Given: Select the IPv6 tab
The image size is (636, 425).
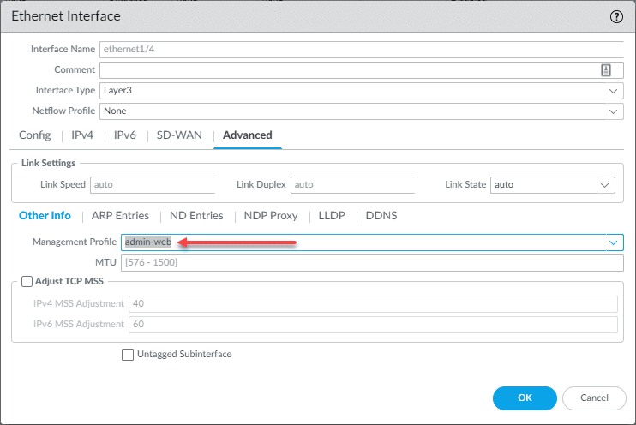Looking at the screenshot, I should (123, 135).
